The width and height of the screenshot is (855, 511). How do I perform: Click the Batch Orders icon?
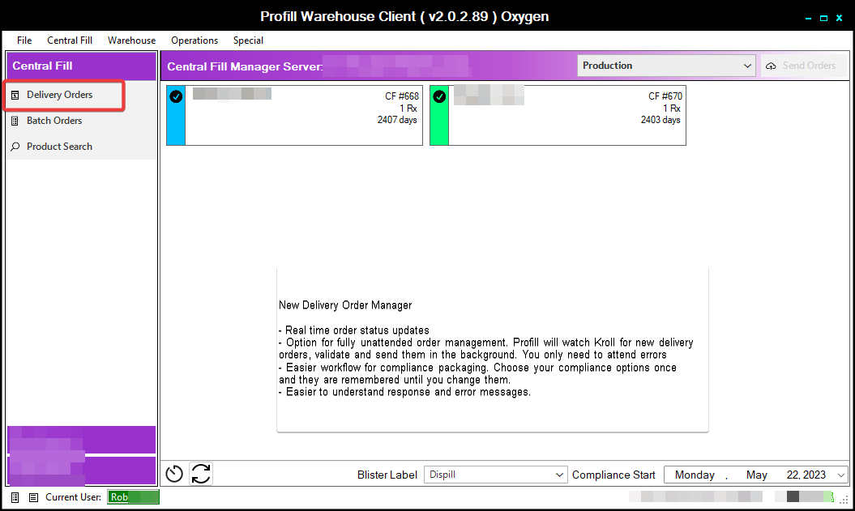tap(15, 121)
